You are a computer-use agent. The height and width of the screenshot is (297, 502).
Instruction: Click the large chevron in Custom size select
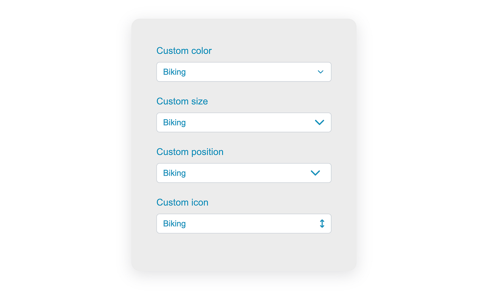(319, 123)
